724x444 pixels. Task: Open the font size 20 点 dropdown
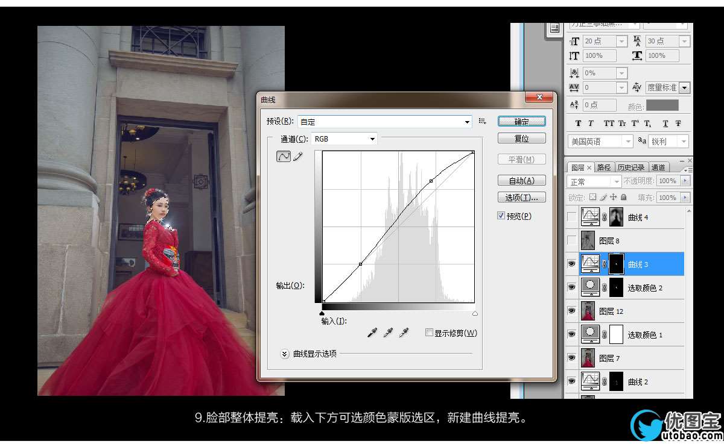tap(622, 41)
